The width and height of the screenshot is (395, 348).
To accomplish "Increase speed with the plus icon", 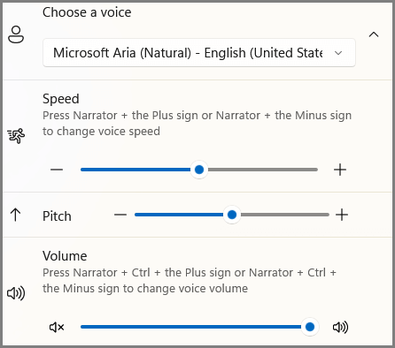I will 340,170.
